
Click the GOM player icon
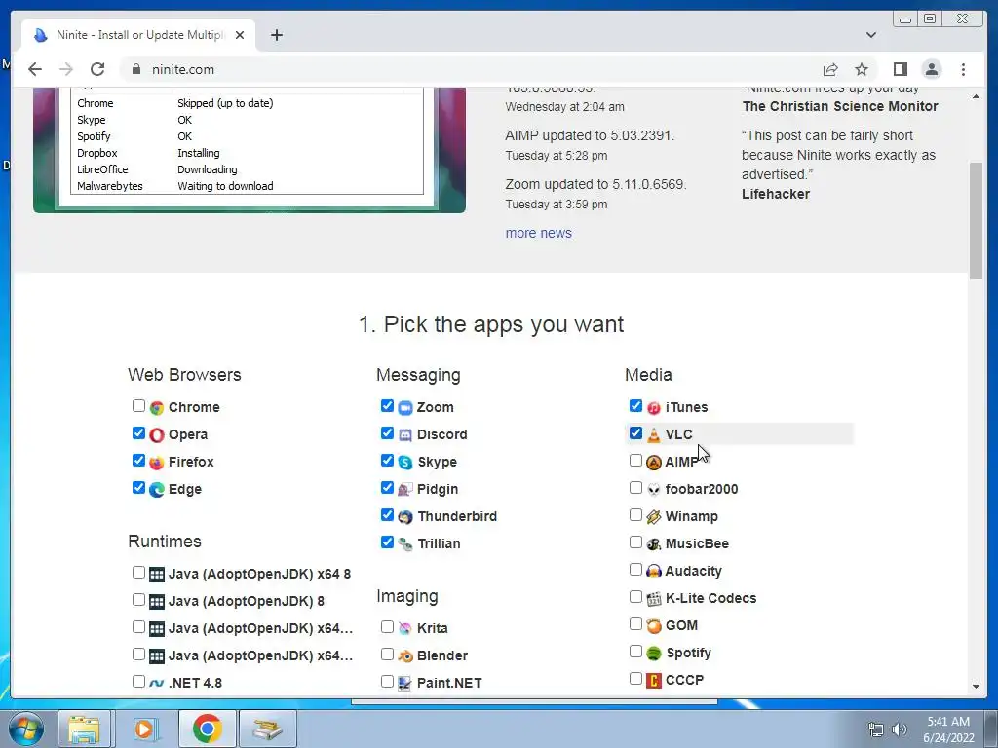pos(654,626)
